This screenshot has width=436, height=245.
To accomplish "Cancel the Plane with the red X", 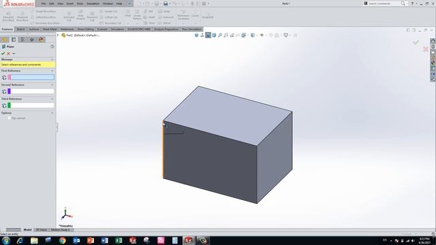I will [8, 53].
